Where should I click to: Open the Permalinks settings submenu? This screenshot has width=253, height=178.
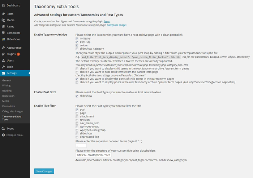[9, 106]
